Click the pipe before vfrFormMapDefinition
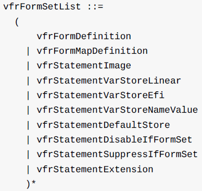This screenshot has width=202, height=191. (28, 51)
